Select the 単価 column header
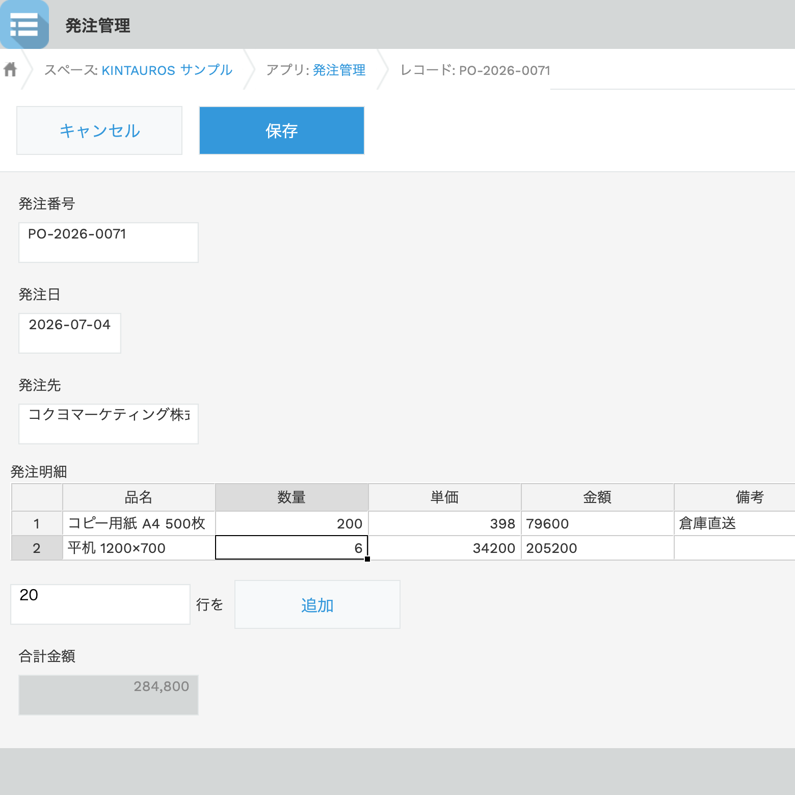Viewport: 795px width, 795px height. tap(444, 497)
